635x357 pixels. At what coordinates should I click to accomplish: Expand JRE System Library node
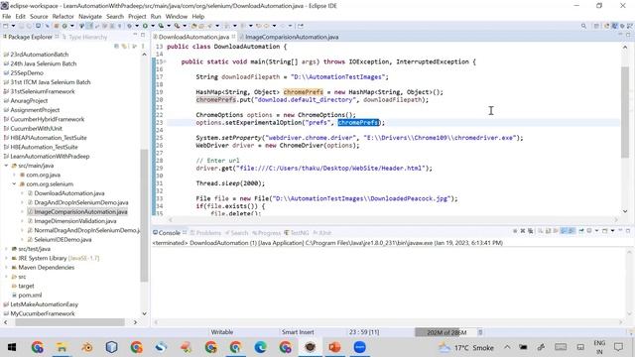point(6,258)
